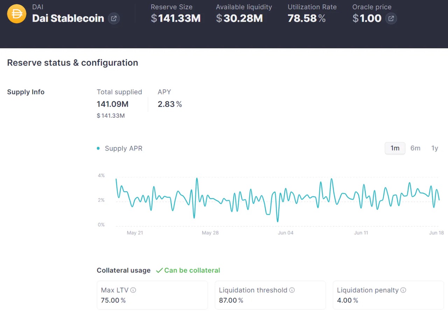This screenshot has height=313, width=448.
Task: Click the Jun 11 axis label
Action: [361, 233]
